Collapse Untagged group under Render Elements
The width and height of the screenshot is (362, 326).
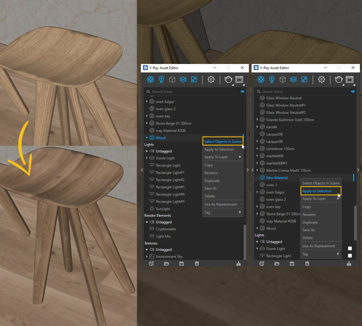pyautogui.click(x=147, y=222)
